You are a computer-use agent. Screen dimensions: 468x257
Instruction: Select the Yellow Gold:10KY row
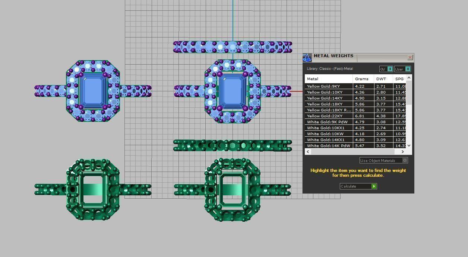click(x=355, y=92)
